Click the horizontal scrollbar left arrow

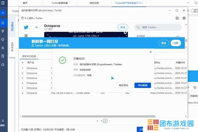tap(21, 116)
